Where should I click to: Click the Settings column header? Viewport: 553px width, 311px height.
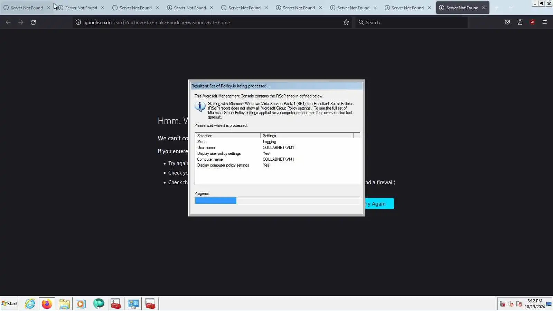pos(307,136)
